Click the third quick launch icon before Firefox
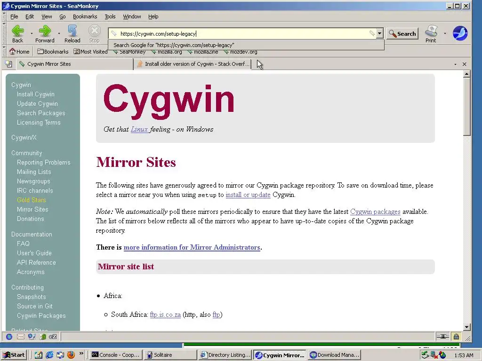The width and height of the screenshot is (482, 361). click(60, 355)
